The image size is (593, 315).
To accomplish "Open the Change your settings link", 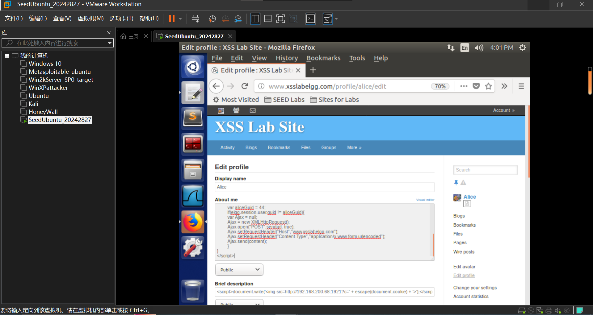I will click(x=475, y=288).
